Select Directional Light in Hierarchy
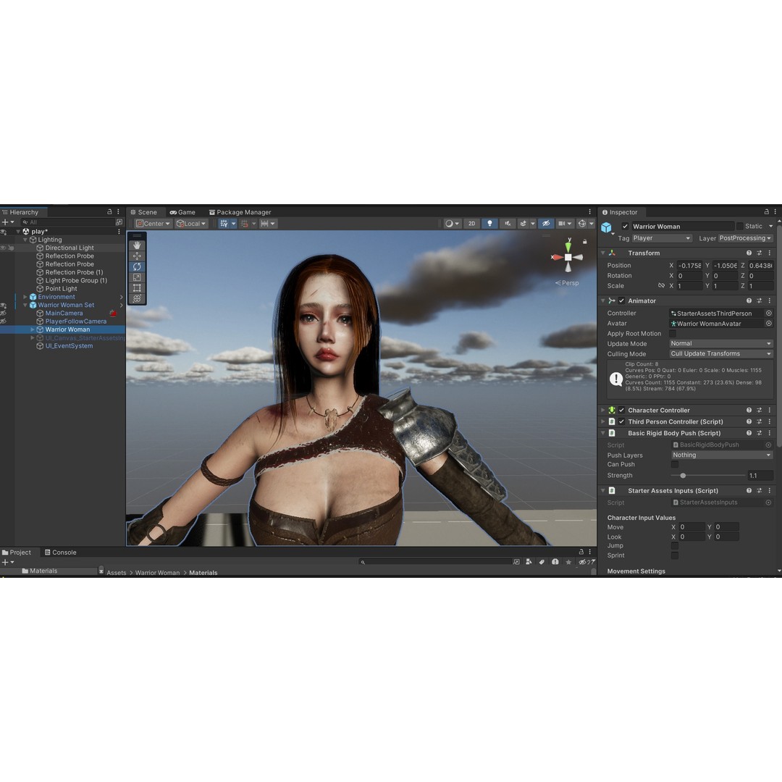The height and width of the screenshot is (782, 782). (x=70, y=248)
